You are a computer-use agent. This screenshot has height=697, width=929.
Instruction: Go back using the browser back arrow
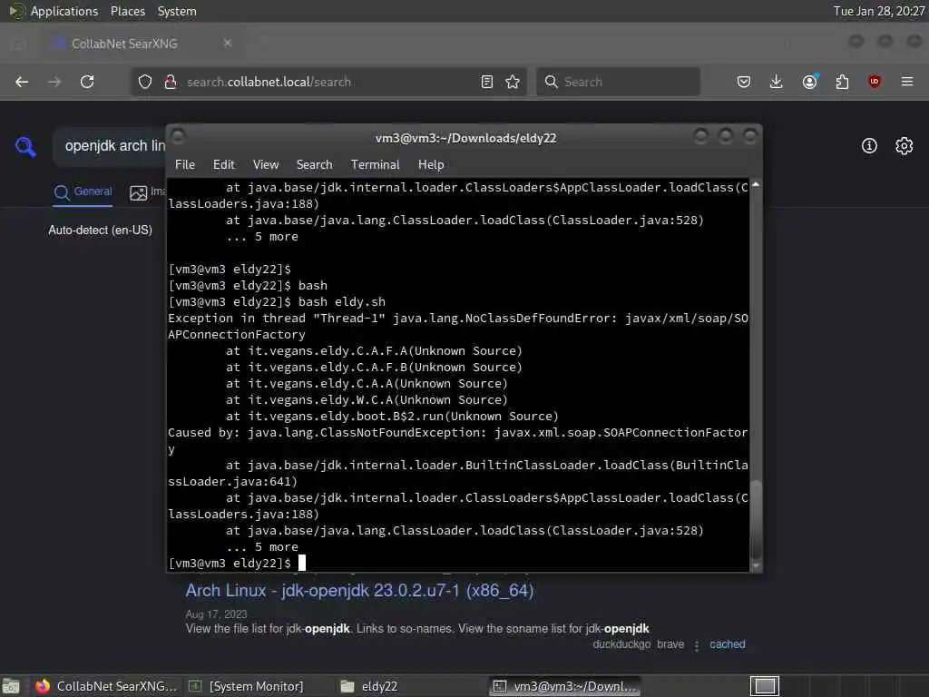pos(22,82)
